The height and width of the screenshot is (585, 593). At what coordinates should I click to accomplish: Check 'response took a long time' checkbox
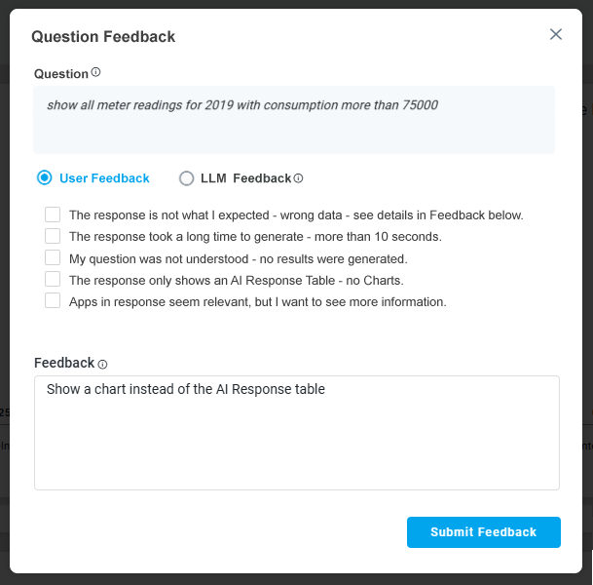point(53,236)
